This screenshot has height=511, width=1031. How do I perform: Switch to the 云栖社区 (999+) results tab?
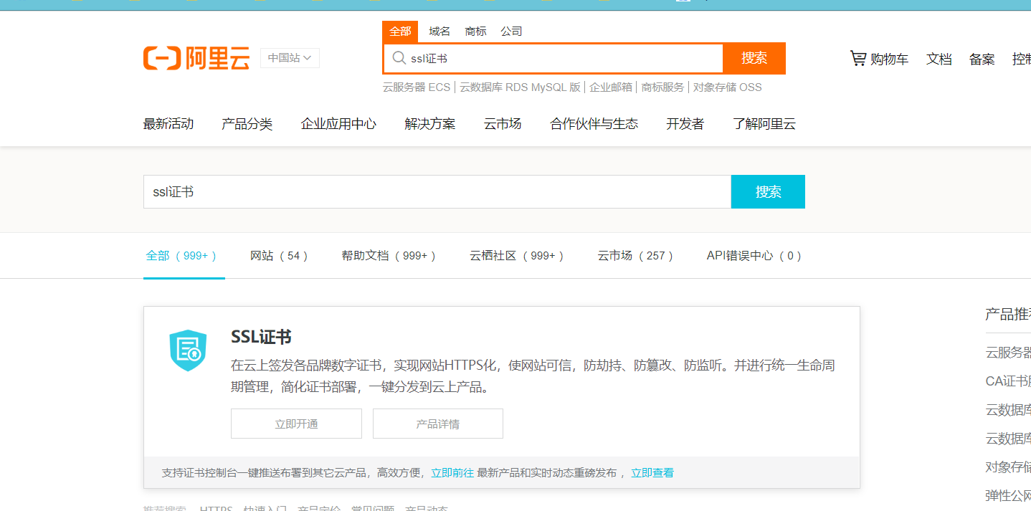[517, 256]
